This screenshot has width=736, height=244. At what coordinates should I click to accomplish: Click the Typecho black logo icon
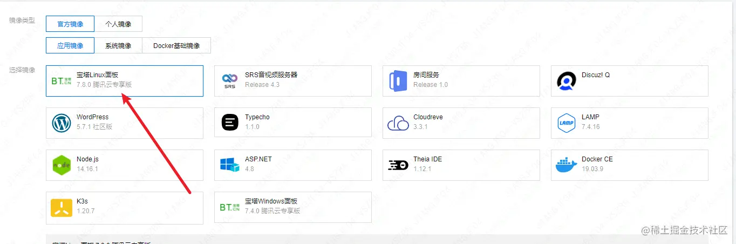[x=230, y=123]
